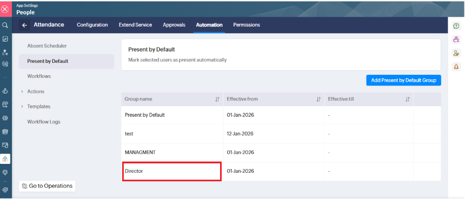Image resolution: width=465 pixels, height=199 pixels.
Task: Click the pink icon below the help icon
Action: click(x=456, y=40)
